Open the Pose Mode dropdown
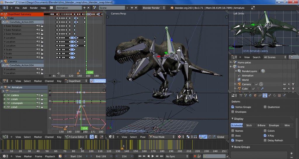Viewport: 299px width, 159px height. pyautogui.click(x=162, y=137)
